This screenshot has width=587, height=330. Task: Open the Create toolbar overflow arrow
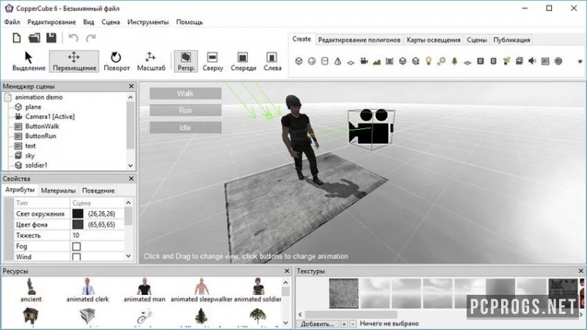pos(580,62)
